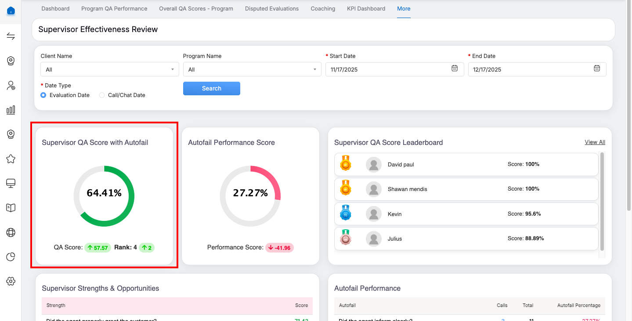Open the KPI Dashboard tab
632x321 pixels.
366,9
